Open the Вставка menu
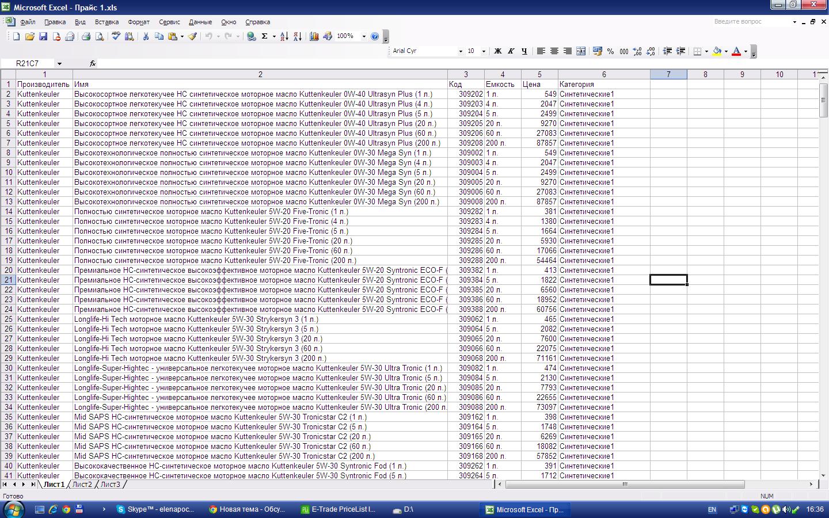The width and height of the screenshot is (829, 518). [107, 22]
